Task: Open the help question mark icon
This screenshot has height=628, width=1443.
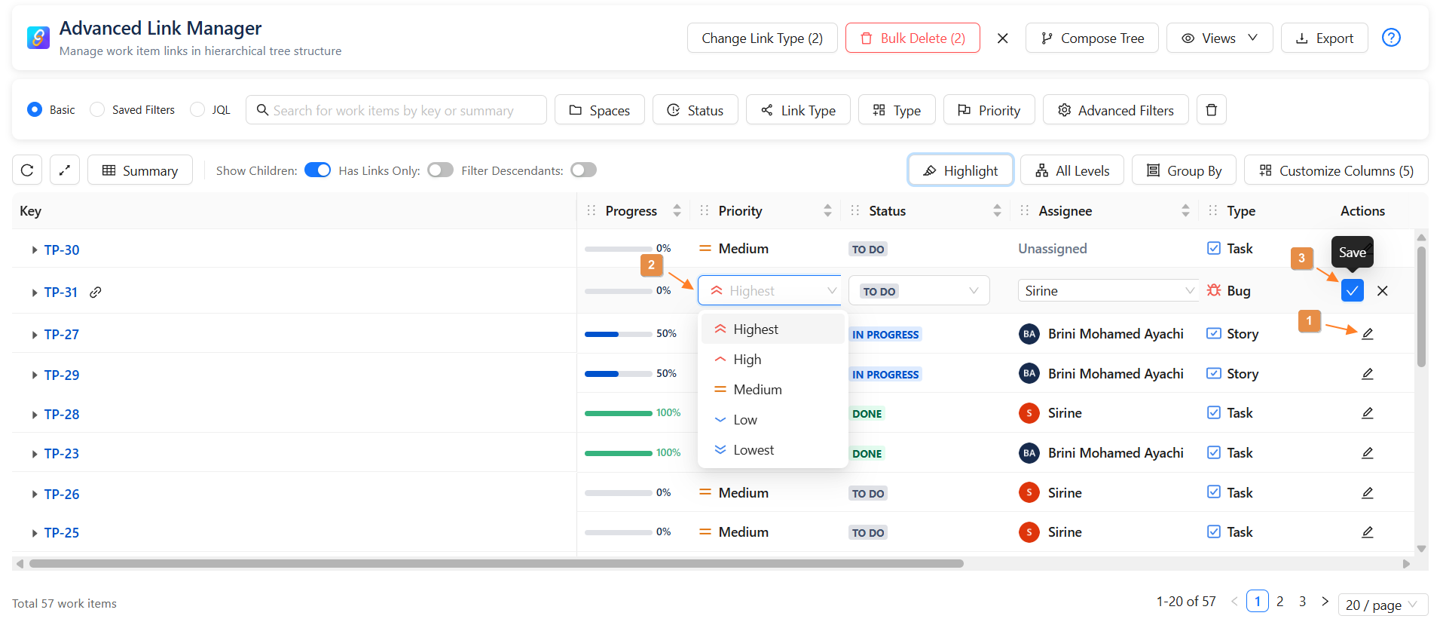Action: pyautogui.click(x=1391, y=38)
